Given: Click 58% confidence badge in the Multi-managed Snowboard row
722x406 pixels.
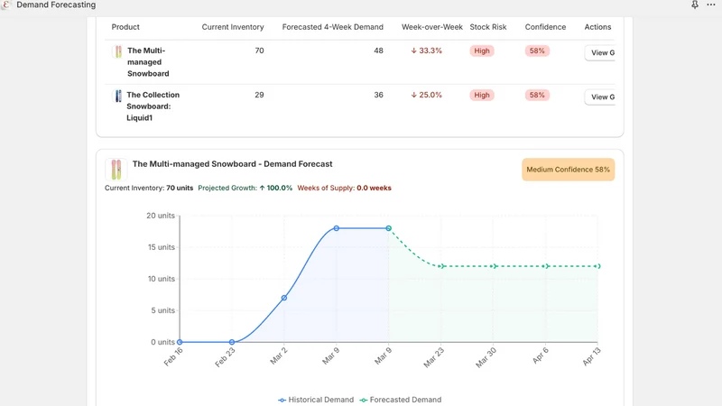Looking at the screenshot, I should (537, 51).
